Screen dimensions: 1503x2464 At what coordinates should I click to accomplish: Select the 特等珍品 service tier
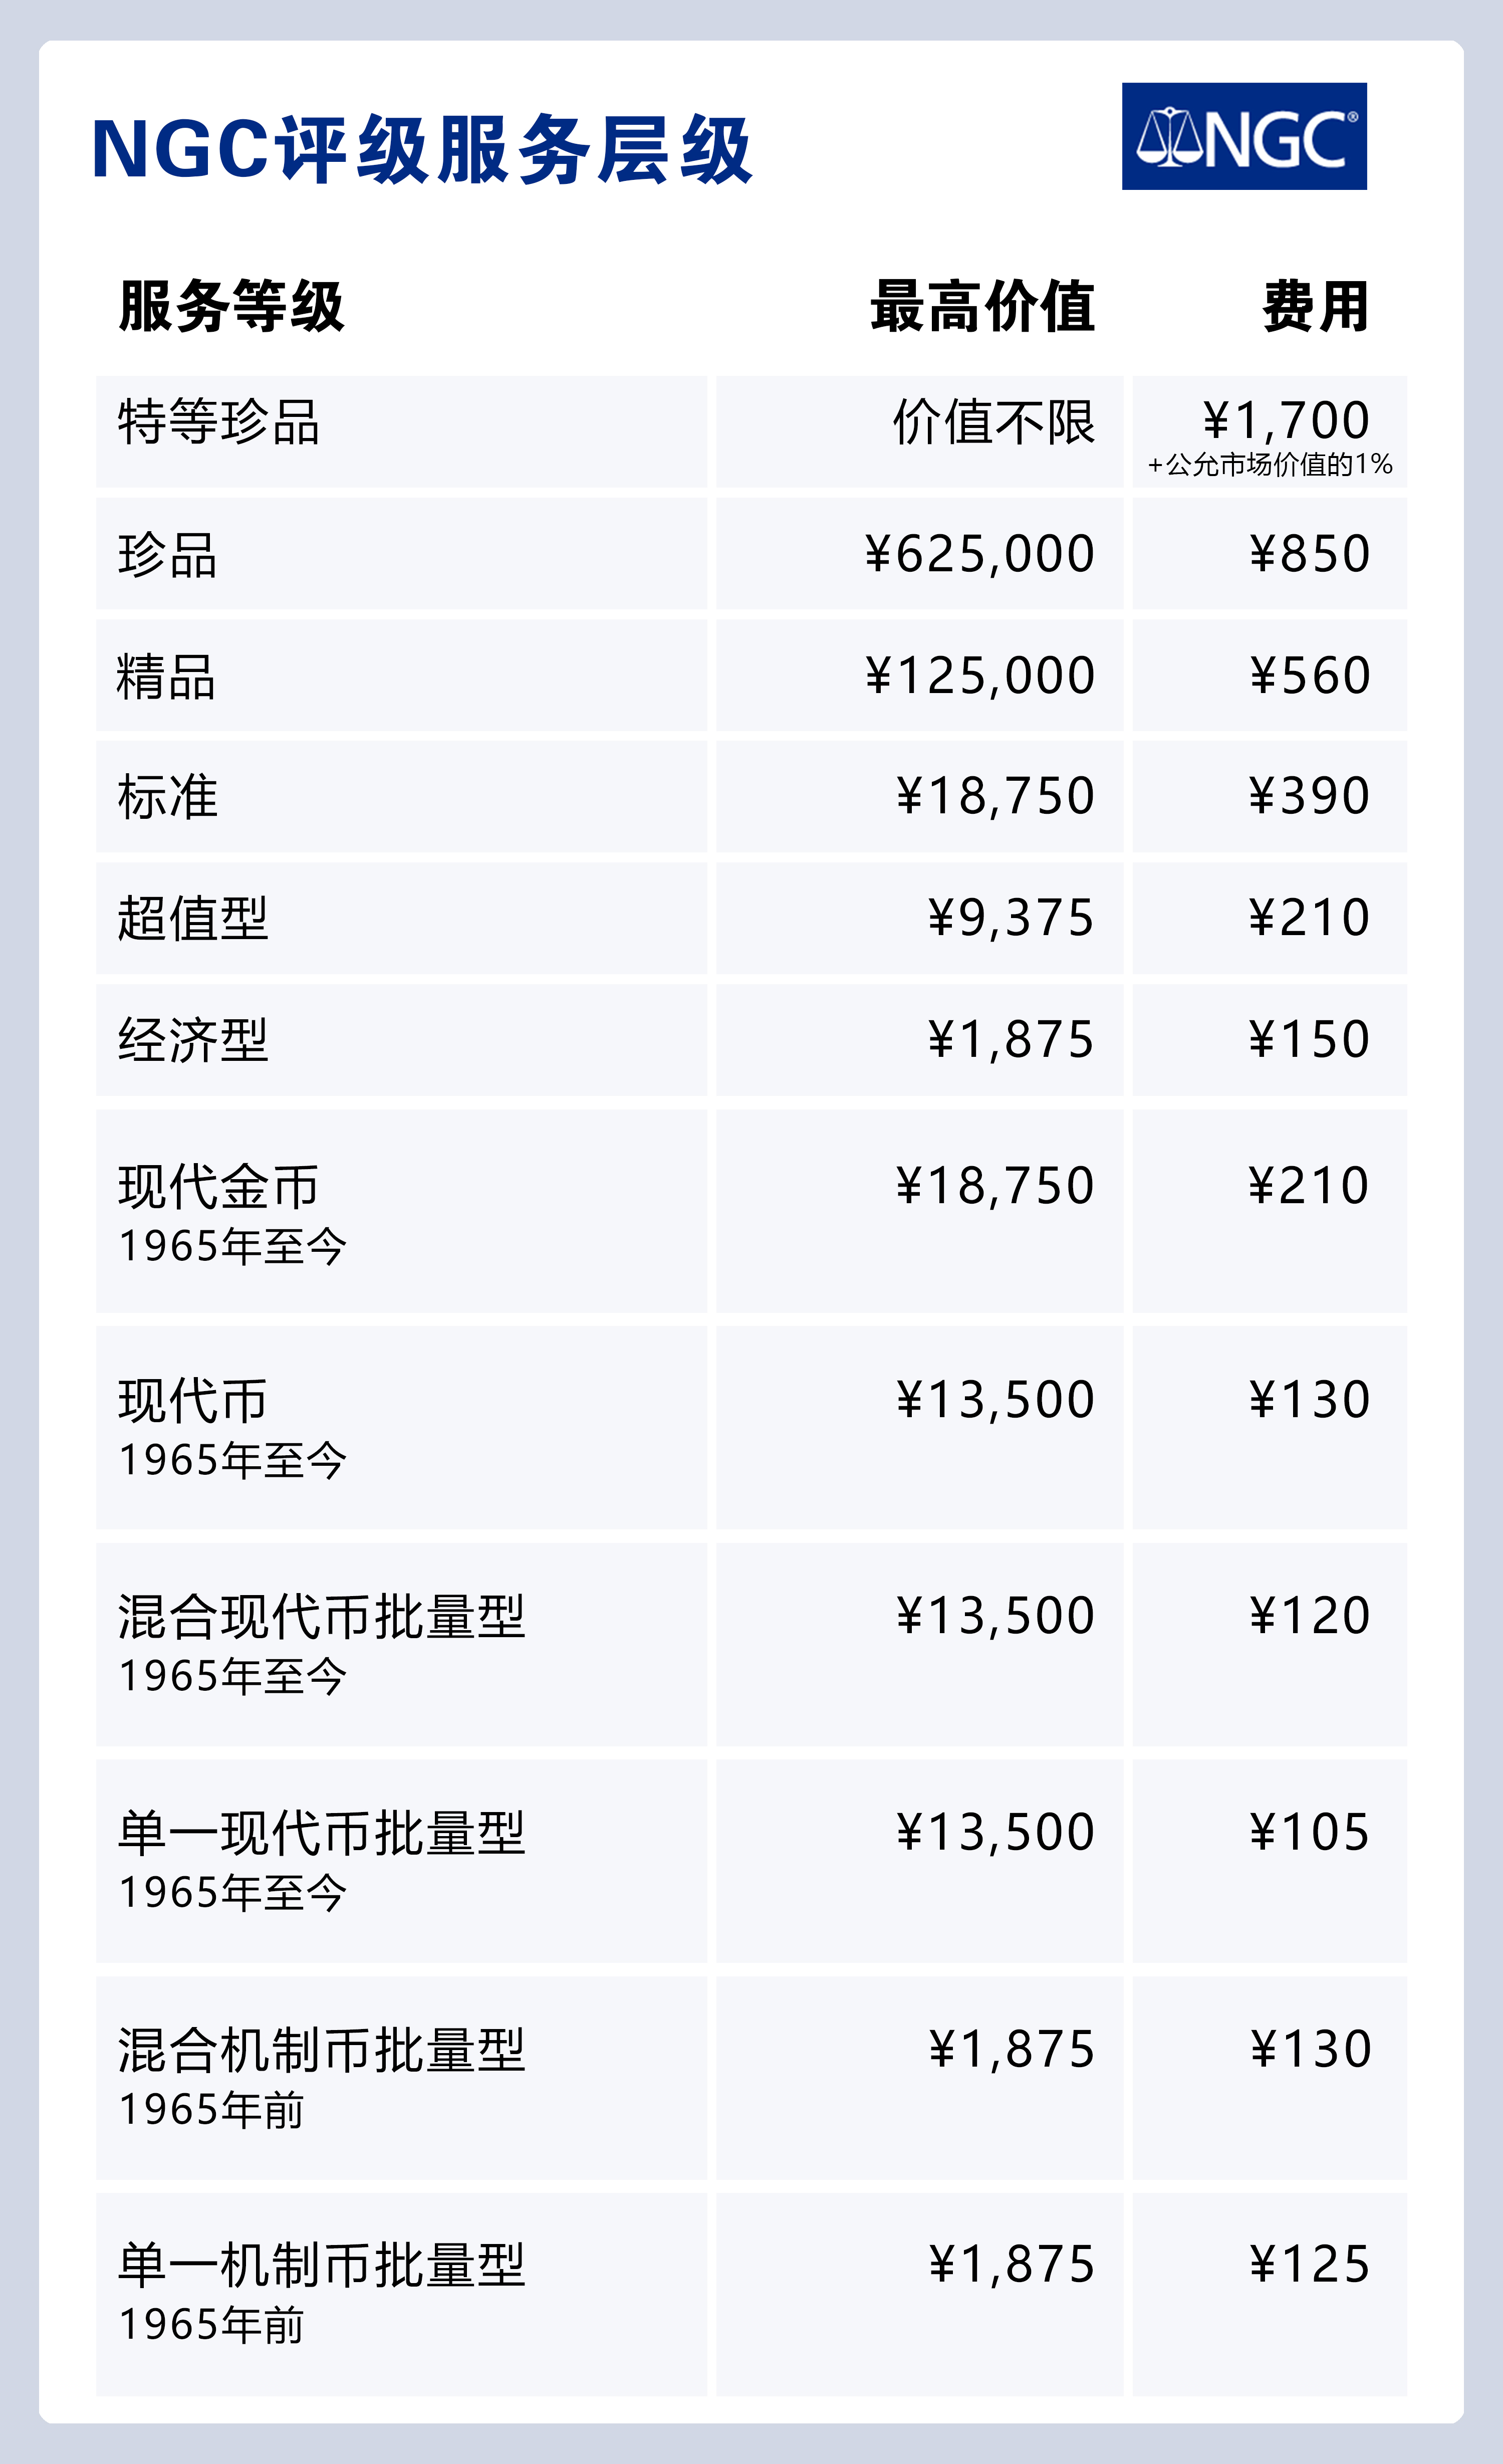218,422
